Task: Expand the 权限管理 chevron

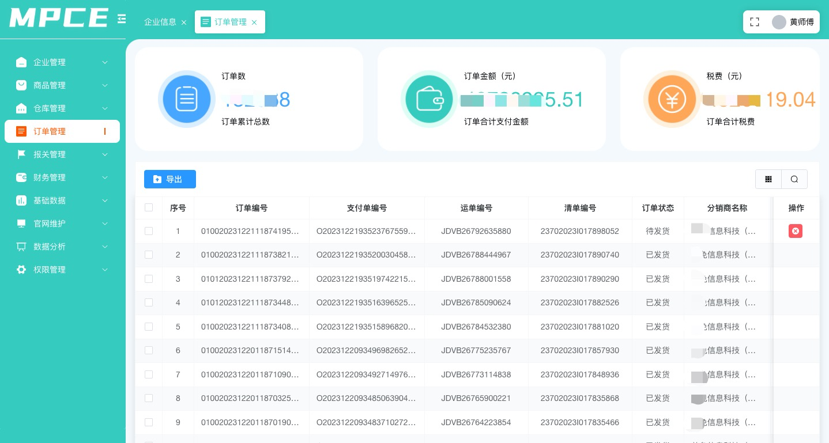Action: click(x=105, y=270)
